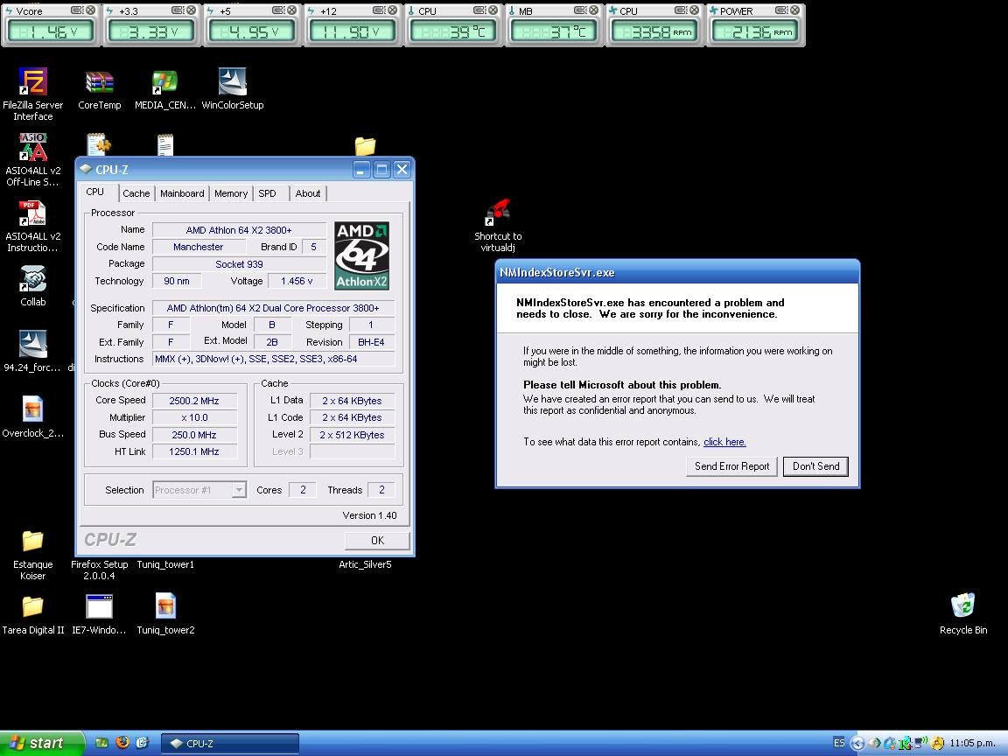Open the CoreTemp desktop icon
The height and width of the screenshot is (756, 1008).
point(99,88)
